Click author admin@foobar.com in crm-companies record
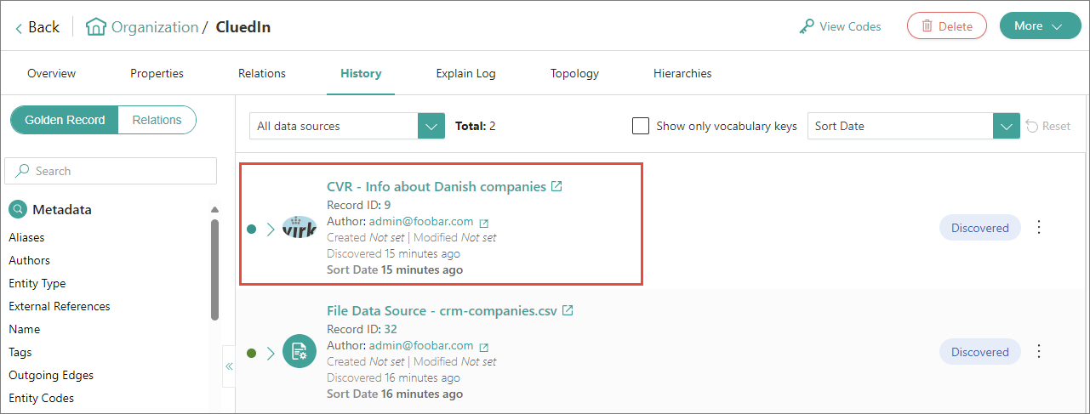Image resolution: width=1090 pixels, height=414 pixels. click(x=421, y=345)
